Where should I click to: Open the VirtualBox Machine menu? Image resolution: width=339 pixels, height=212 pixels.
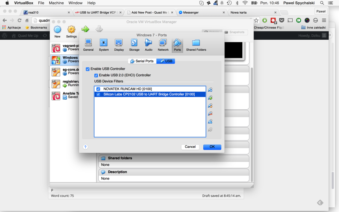[x=56, y=3]
